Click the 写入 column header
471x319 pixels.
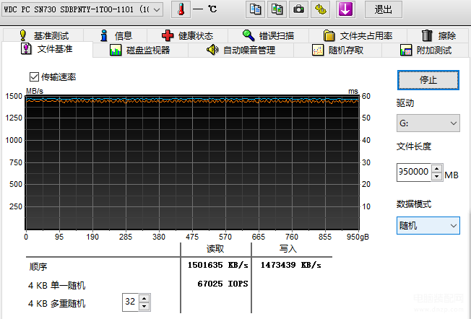coord(288,249)
